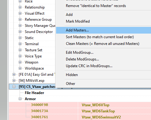Select the [95] CS_Vtaw_patch entry
The height and width of the screenshot is (120, 151).
pos(37,87)
